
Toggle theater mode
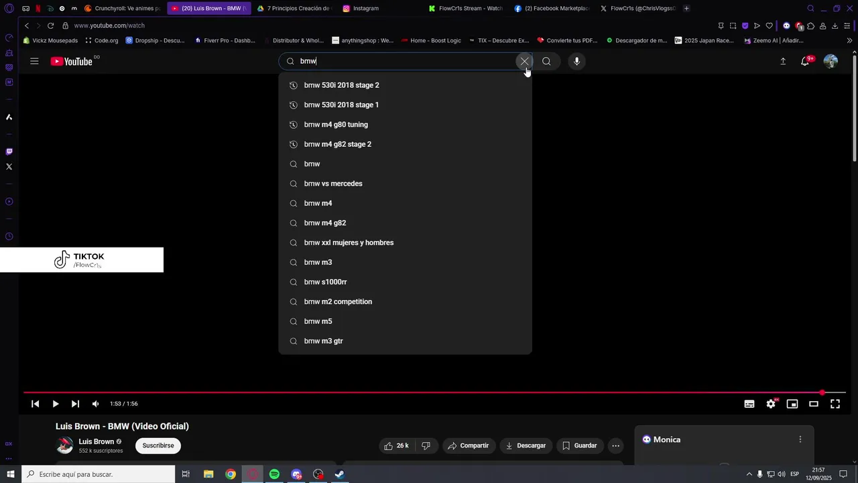(814, 404)
